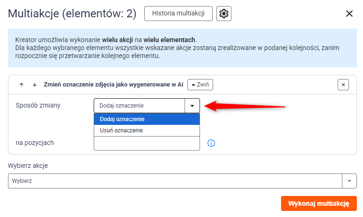The height and width of the screenshot is (217, 363).
Task: Open multiaction settings gear icon
Action: pos(223,14)
